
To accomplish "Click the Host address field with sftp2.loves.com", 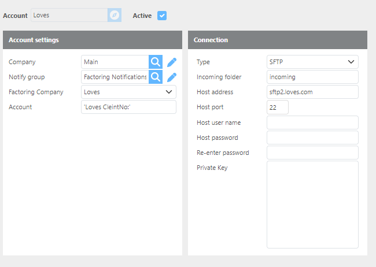I will tap(312, 92).
